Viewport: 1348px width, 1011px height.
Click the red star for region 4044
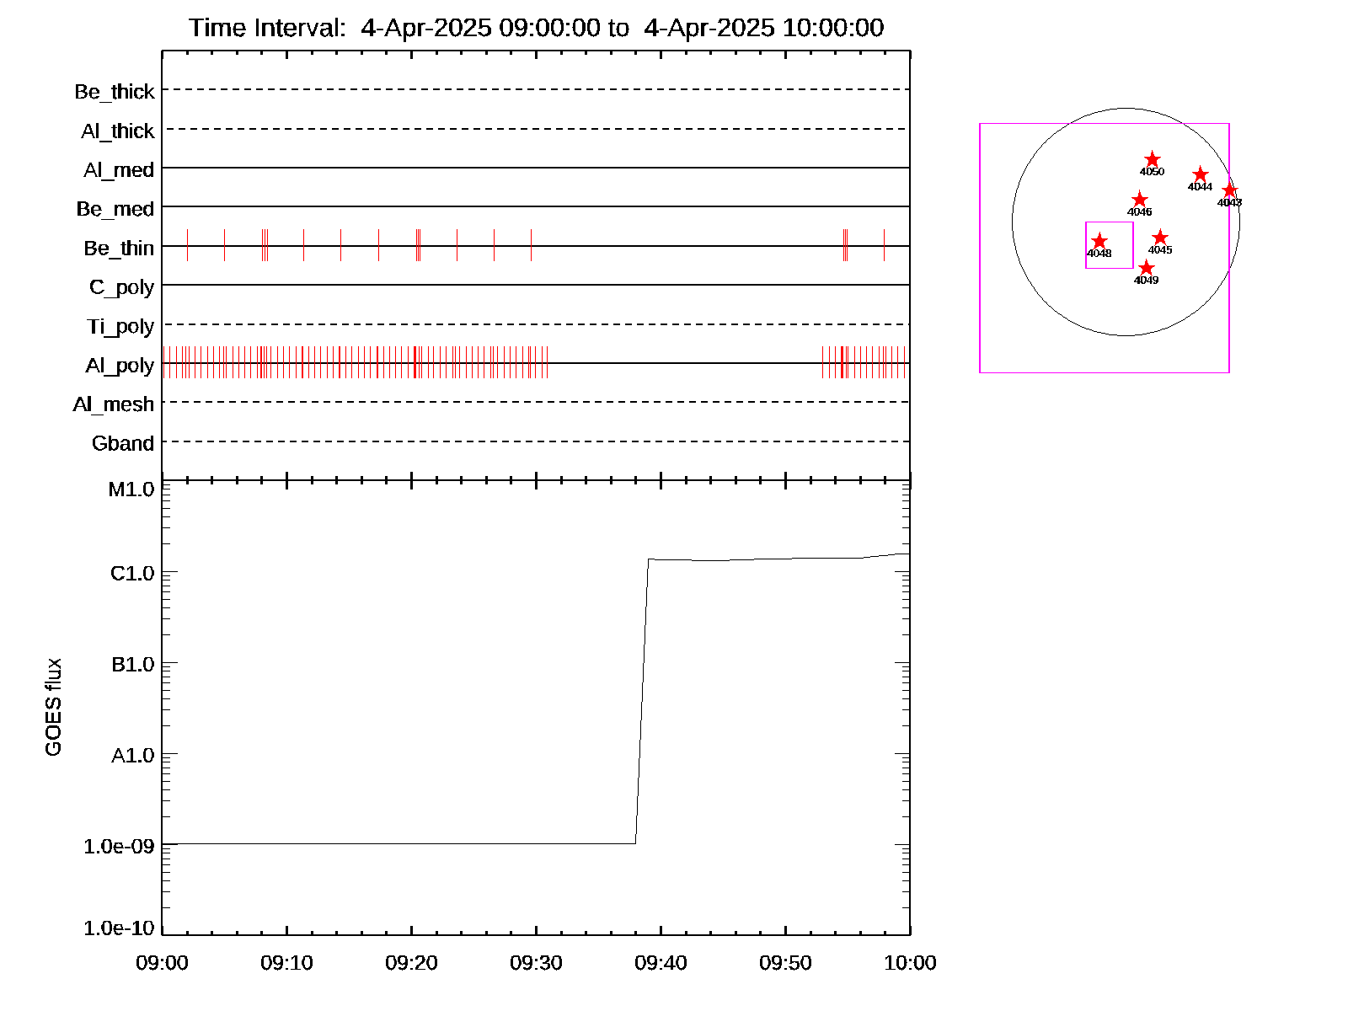[1201, 174]
